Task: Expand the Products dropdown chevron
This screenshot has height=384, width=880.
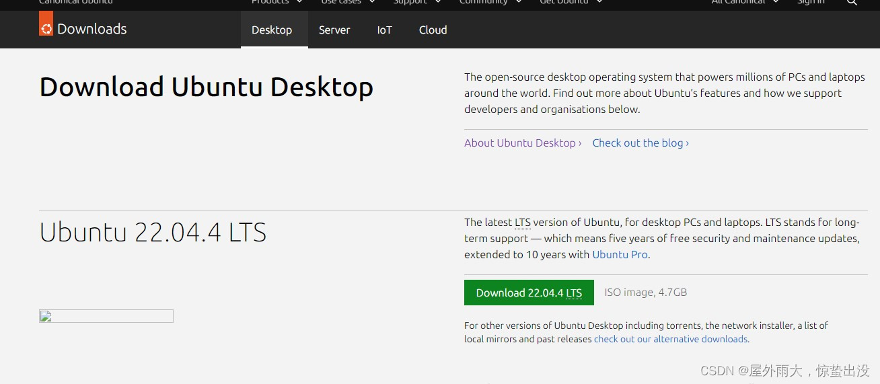Action: [x=299, y=2]
